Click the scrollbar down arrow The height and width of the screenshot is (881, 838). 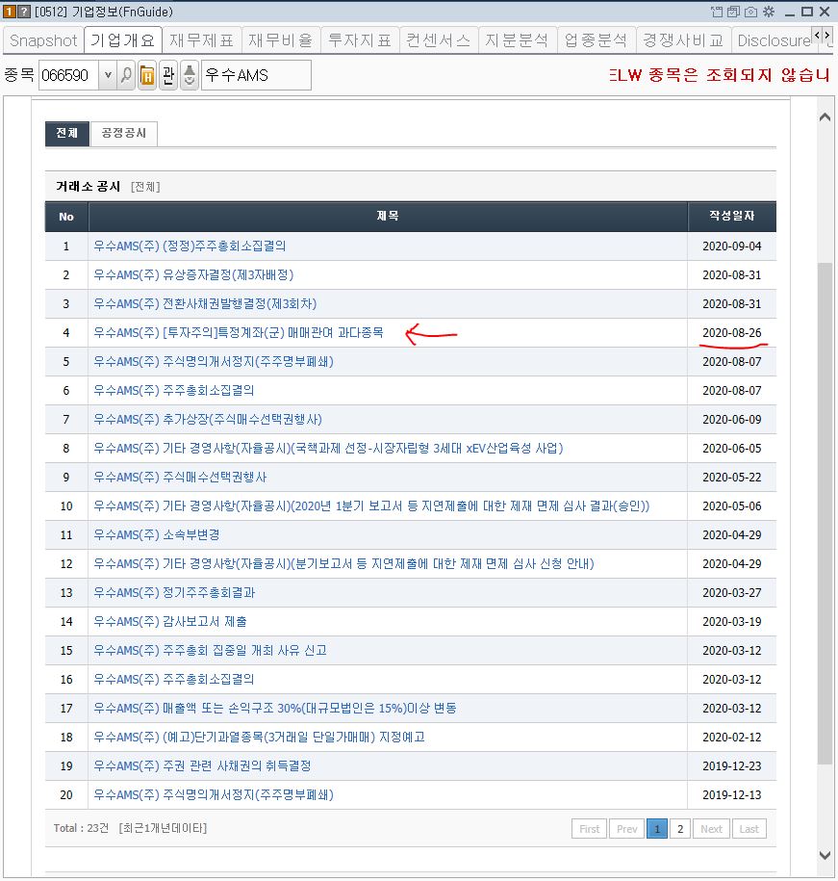(825, 856)
